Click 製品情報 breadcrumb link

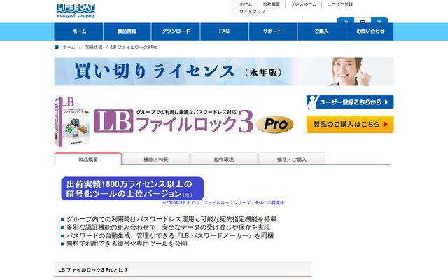click(x=94, y=47)
